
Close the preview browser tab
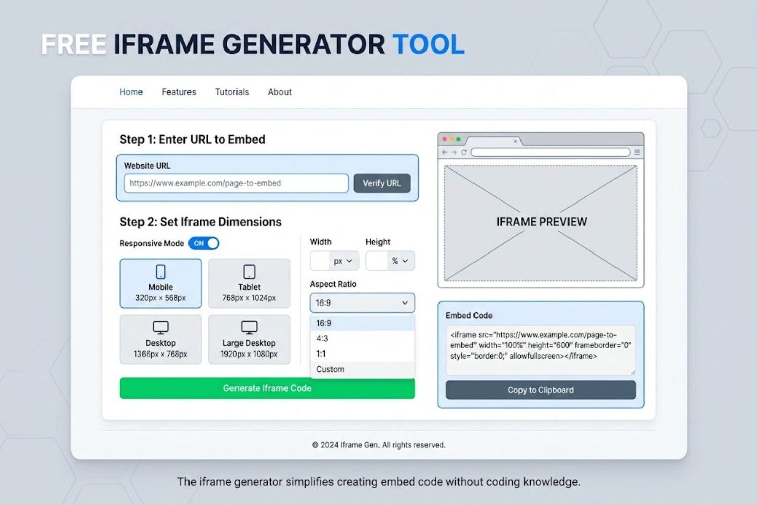pos(515,141)
